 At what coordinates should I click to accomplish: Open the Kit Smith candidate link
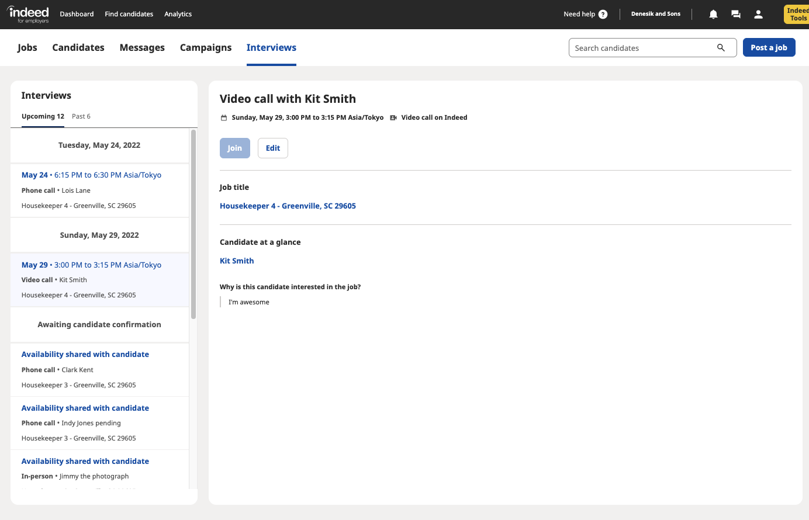coord(237,261)
